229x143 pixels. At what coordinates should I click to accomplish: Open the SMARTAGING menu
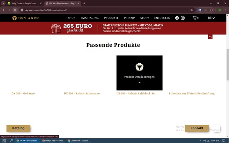[89, 18]
